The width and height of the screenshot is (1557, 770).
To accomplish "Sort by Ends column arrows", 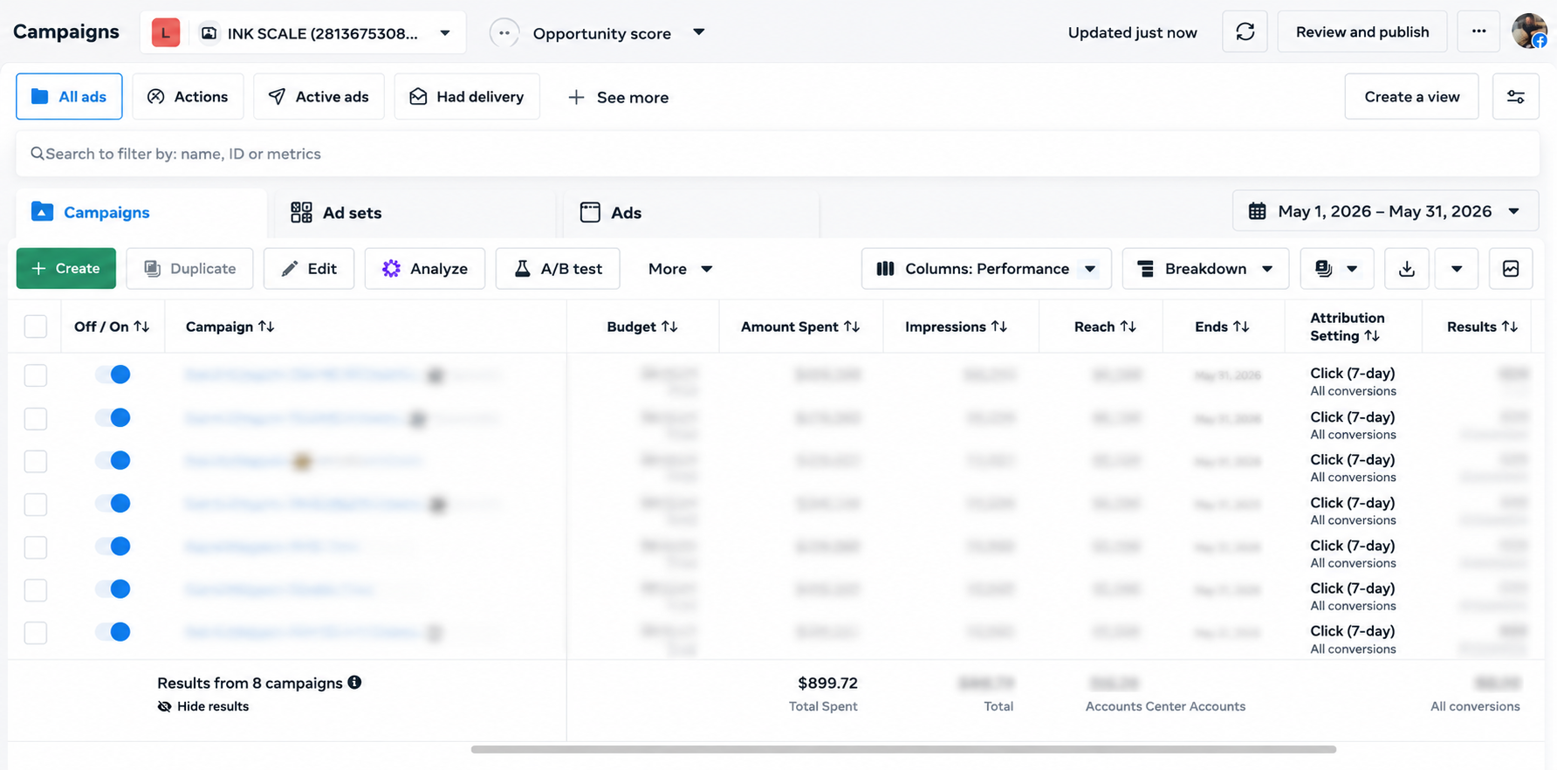I will (x=1241, y=327).
